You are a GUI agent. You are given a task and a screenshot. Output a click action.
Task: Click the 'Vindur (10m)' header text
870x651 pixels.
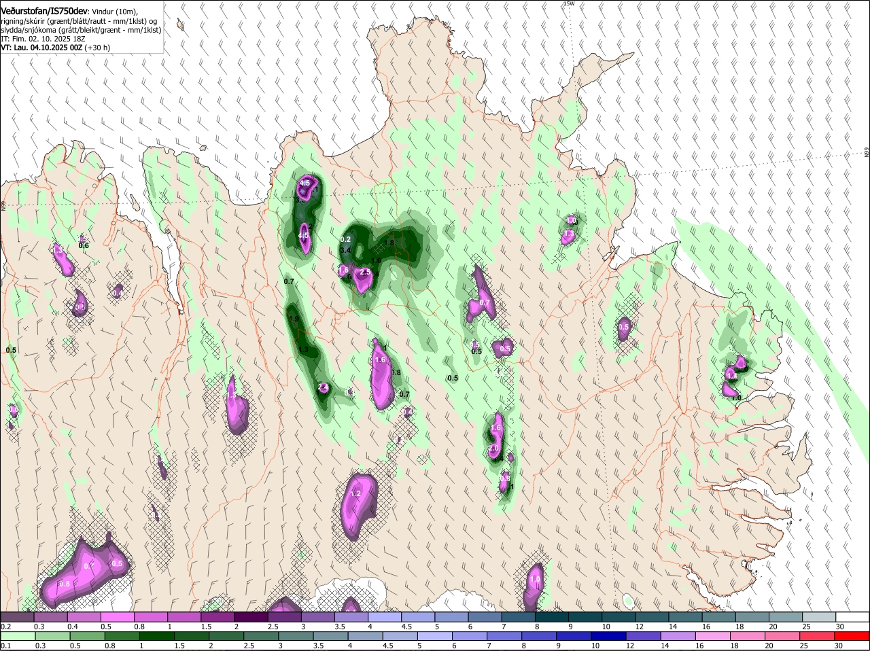[115, 12]
